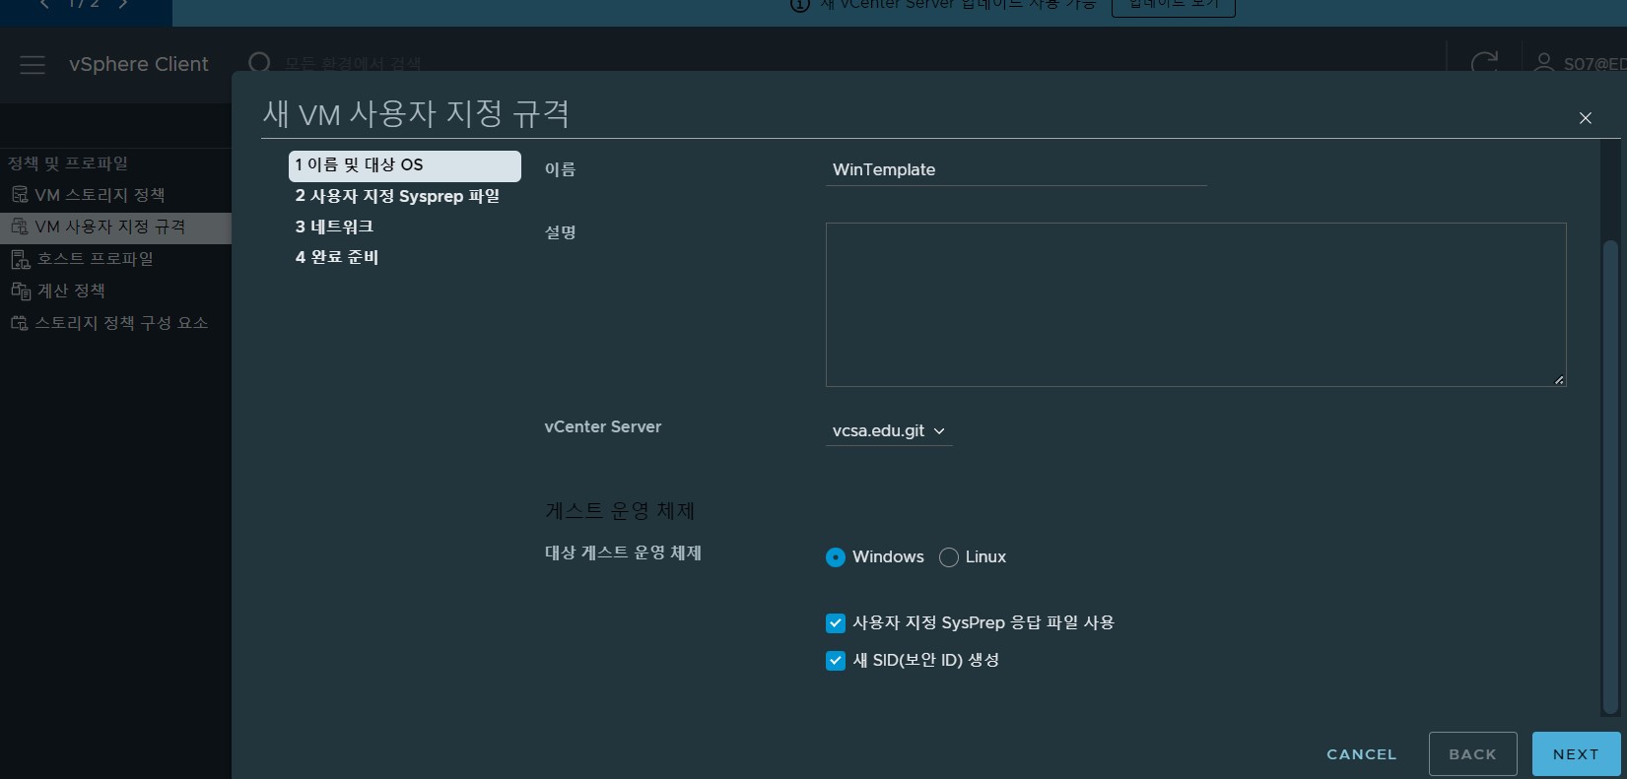Click the BACK button
Image resolution: width=1627 pixels, height=779 pixels.
tap(1473, 754)
